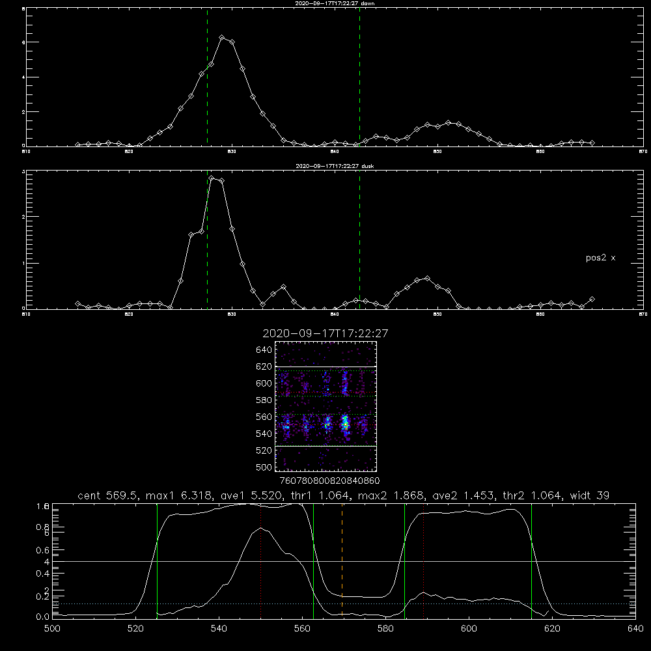The image size is (651, 651).
Task: Click the highest peak diamond in dusk plot
Action: click(212, 178)
